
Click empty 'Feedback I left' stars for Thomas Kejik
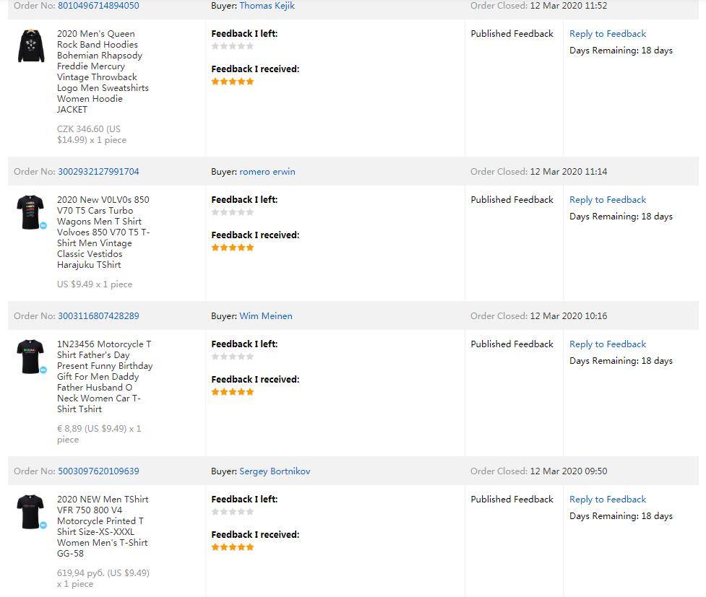tap(233, 46)
